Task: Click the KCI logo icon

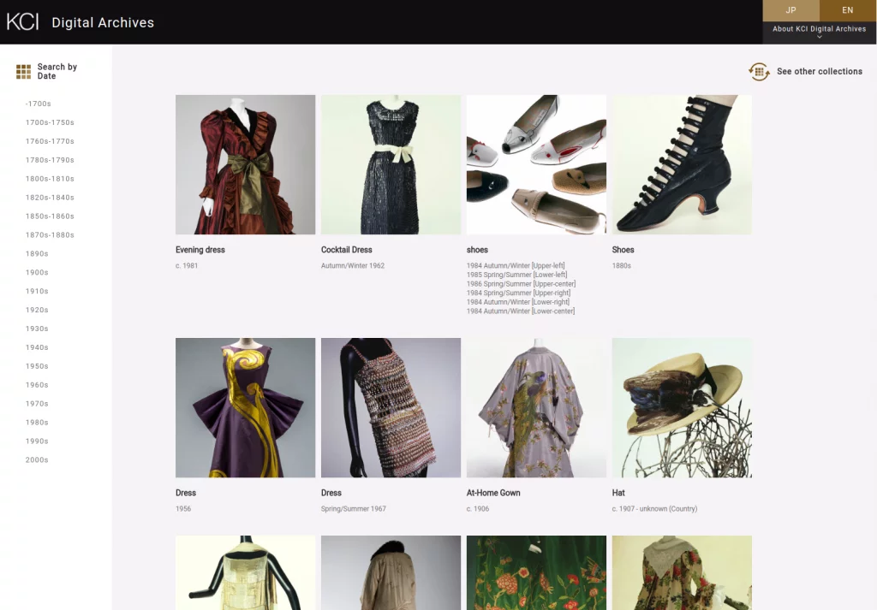Action: tap(23, 22)
